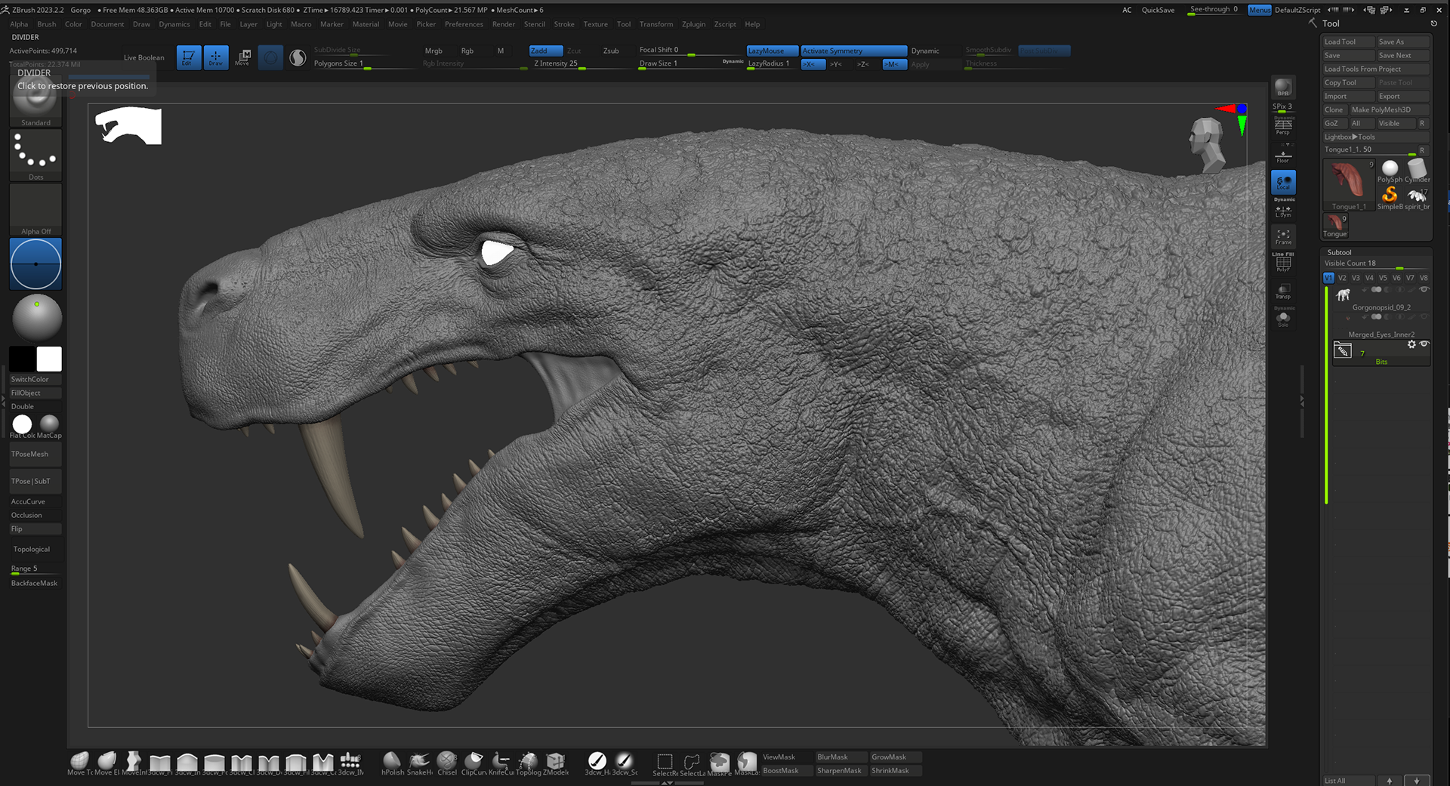Click the BPR render icon
1450x786 pixels.
(1282, 88)
